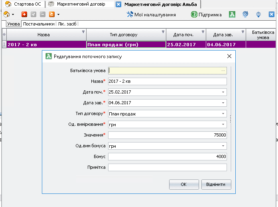The height and width of the screenshot is (207, 278).
Task: Open Підтримка support
Action: (x=206, y=14)
